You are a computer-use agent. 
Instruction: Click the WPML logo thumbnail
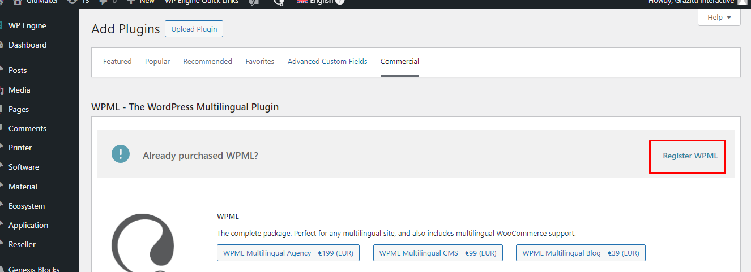coord(143,243)
